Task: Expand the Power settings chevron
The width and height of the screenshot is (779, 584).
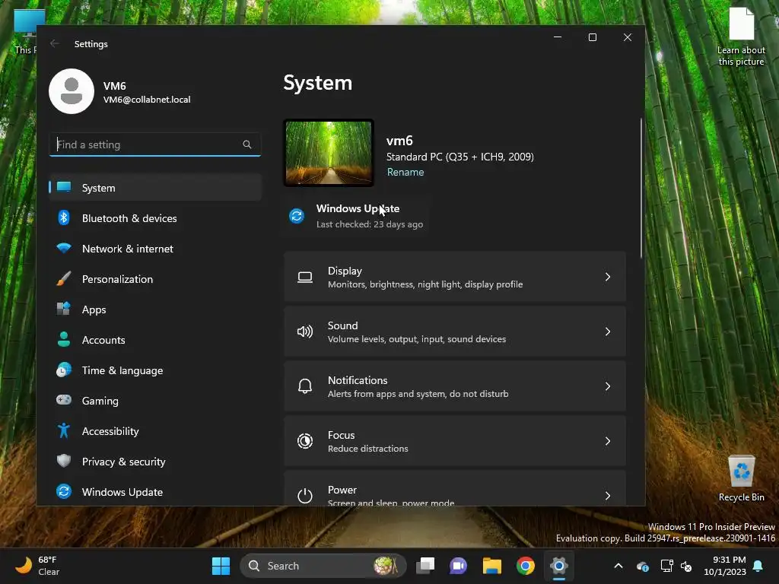Action: tap(608, 496)
